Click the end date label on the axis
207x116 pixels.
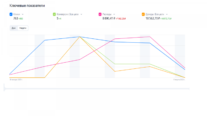[179, 80]
